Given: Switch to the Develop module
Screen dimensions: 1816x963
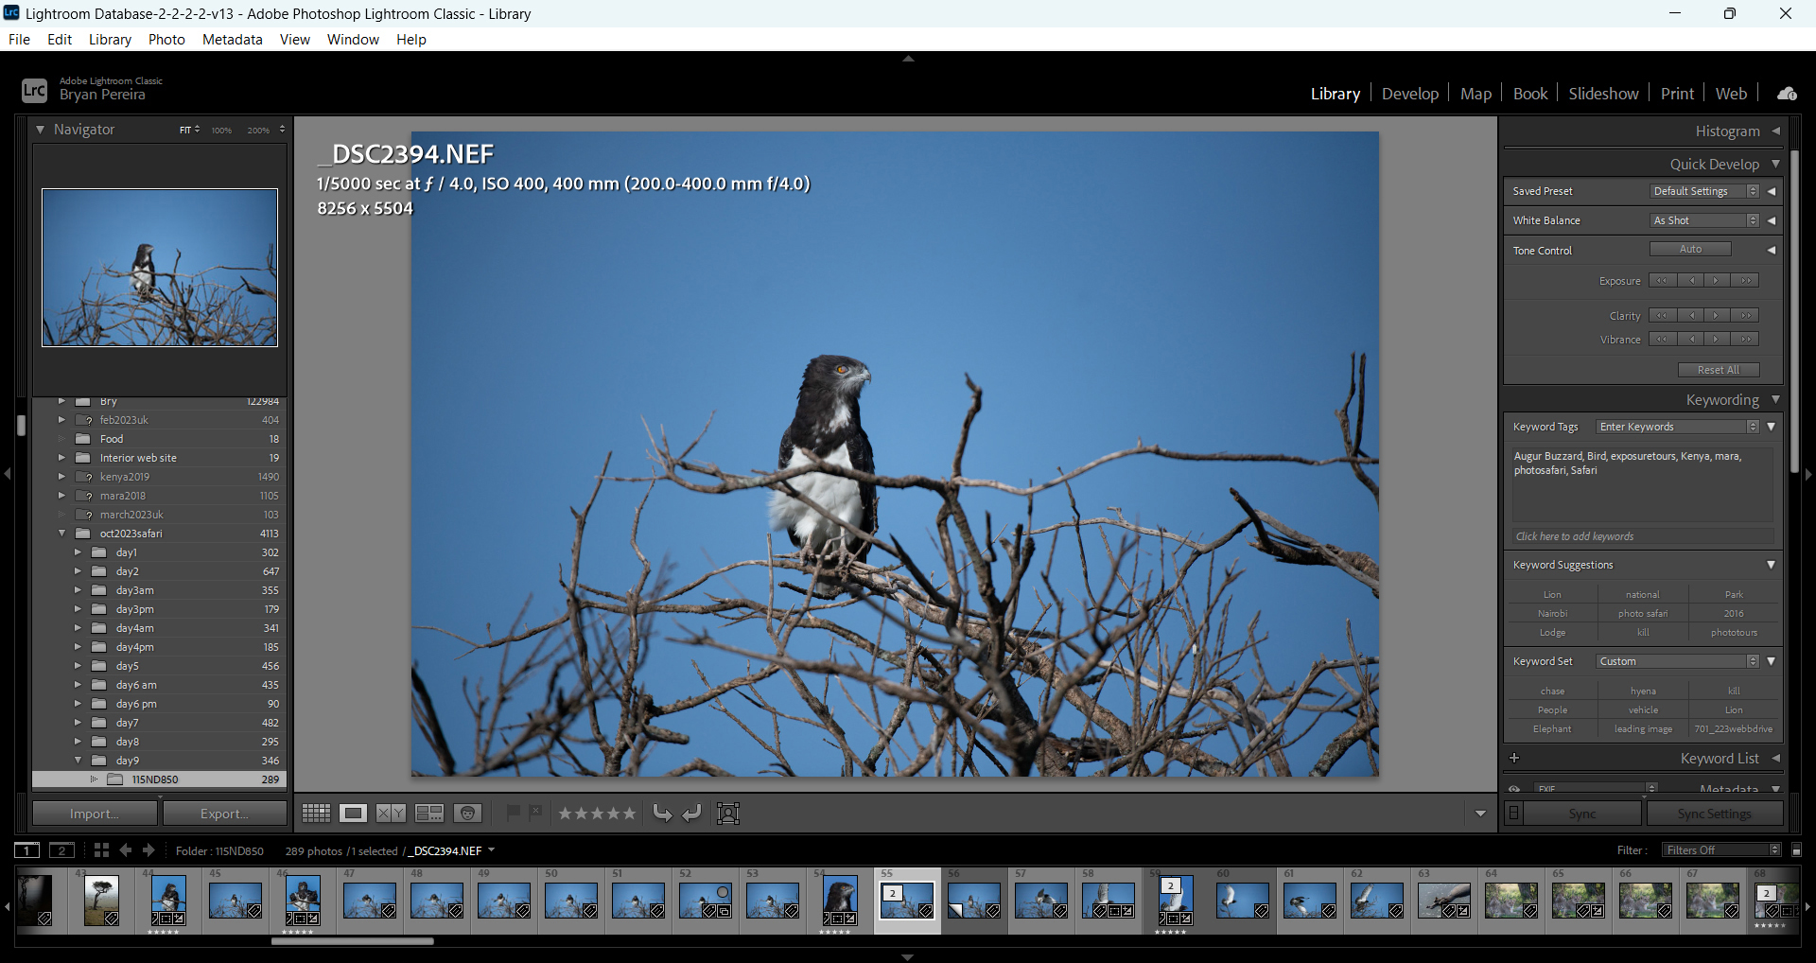Looking at the screenshot, I should coord(1409,94).
